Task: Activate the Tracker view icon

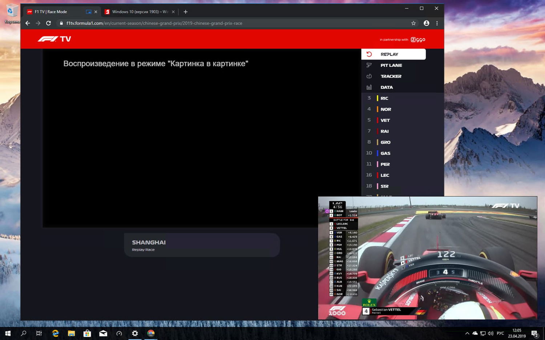Action: pyautogui.click(x=369, y=76)
